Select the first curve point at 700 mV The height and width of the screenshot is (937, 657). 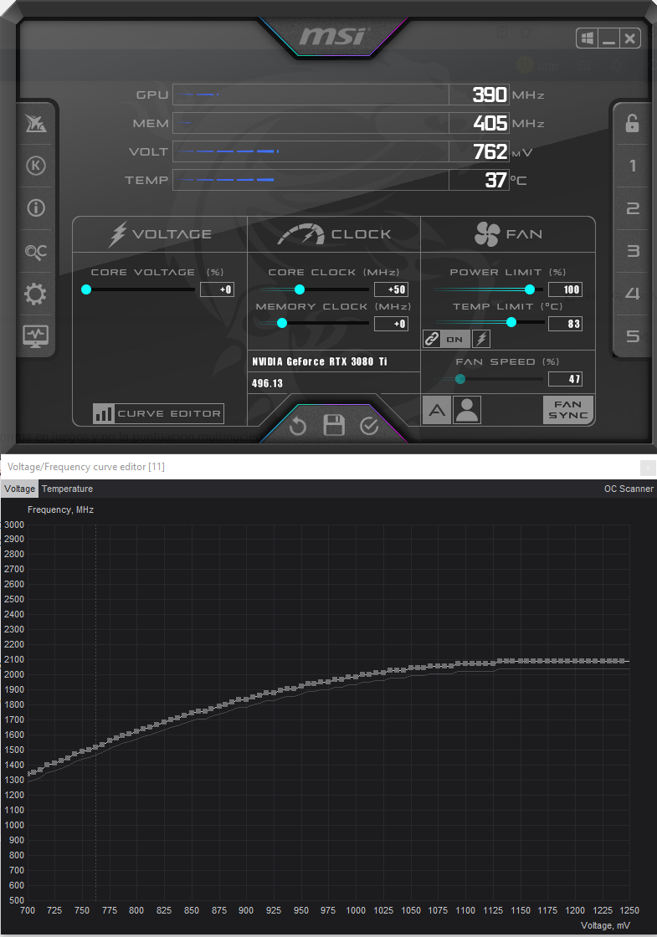[30, 773]
